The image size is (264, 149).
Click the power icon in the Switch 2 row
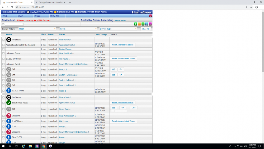(9, 69)
